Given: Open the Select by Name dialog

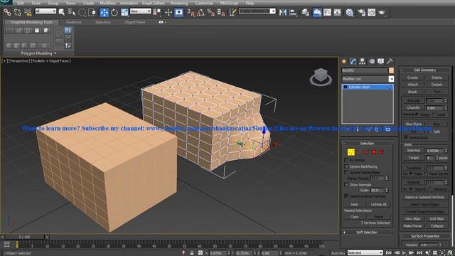Looking at the screenshot, I should coord(72,12).
